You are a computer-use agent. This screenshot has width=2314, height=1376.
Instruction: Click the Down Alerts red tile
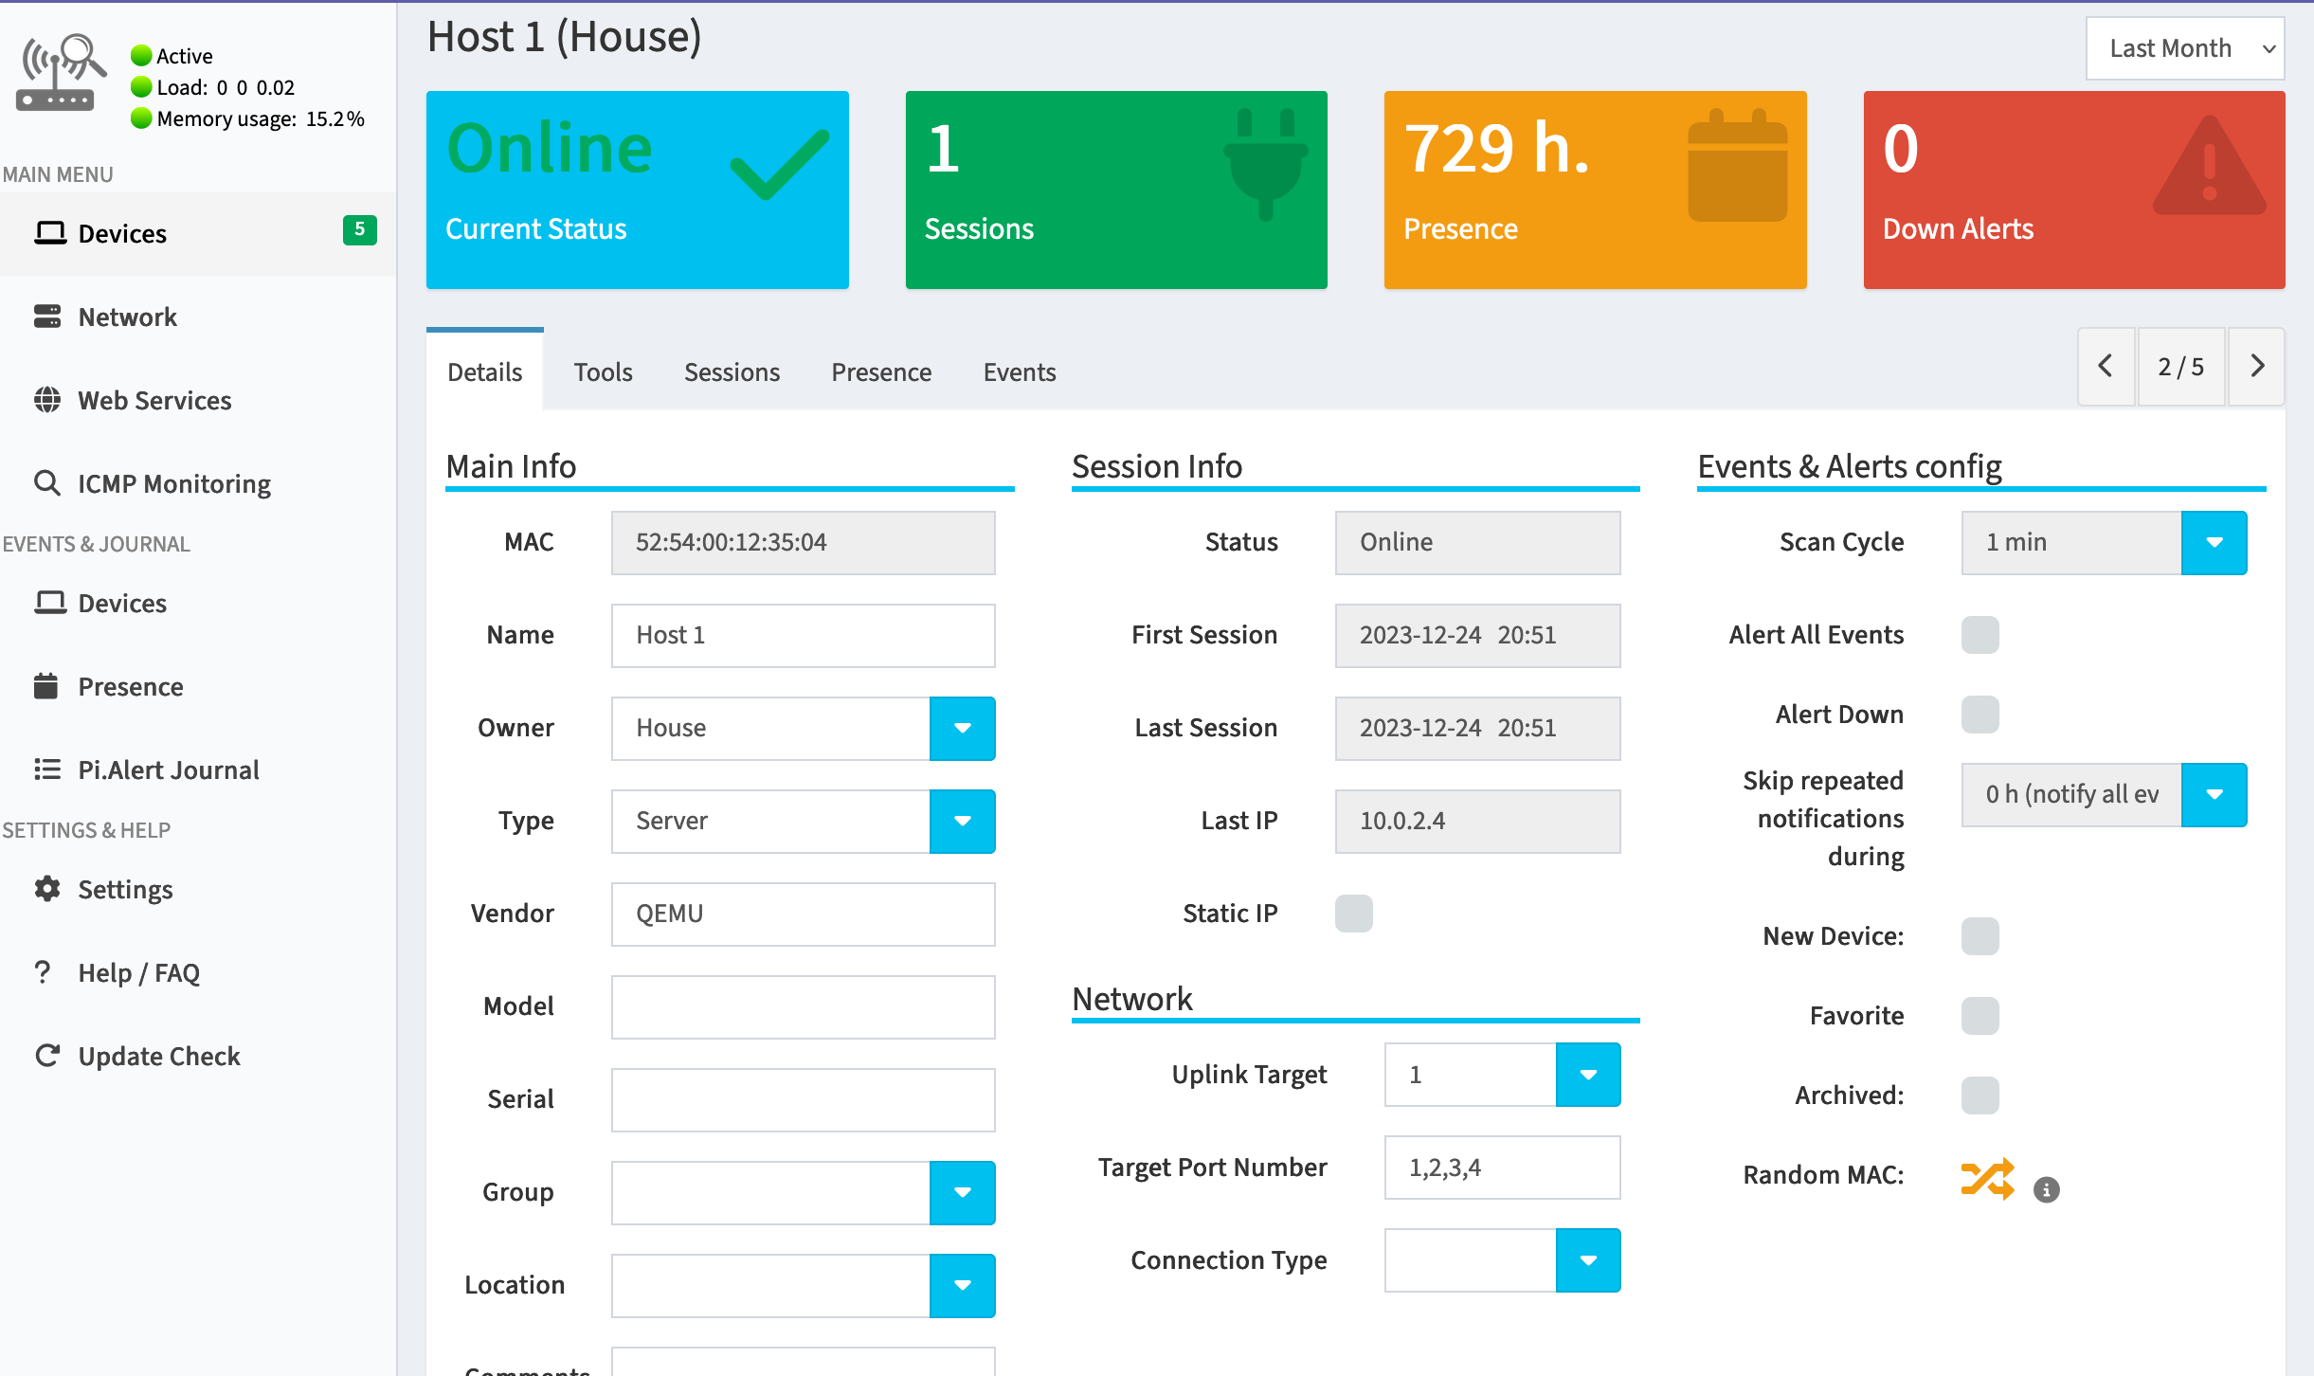[x=2073, y=190]
